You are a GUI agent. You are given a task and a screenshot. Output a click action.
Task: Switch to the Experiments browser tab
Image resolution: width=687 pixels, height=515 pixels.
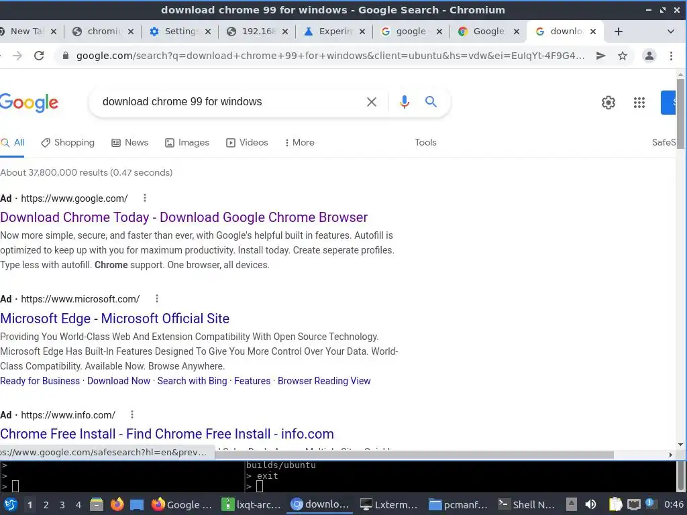(333, 32)
